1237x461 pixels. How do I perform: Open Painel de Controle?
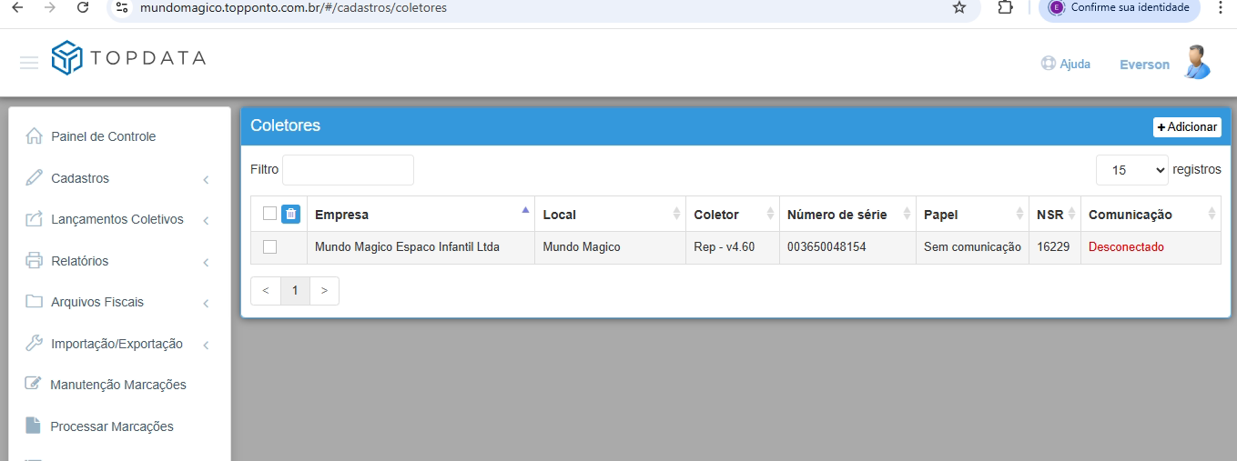click(103, 136)
